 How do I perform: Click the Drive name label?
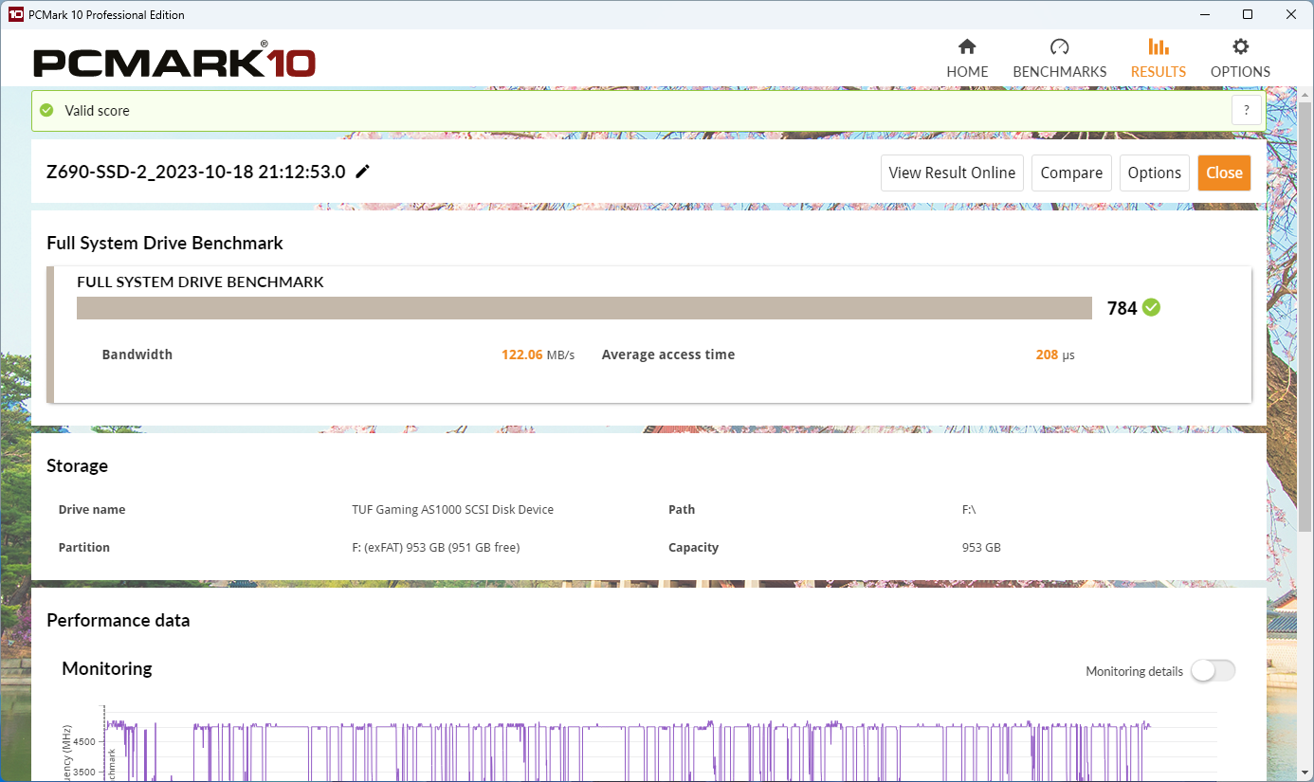(x=92, y=510)
